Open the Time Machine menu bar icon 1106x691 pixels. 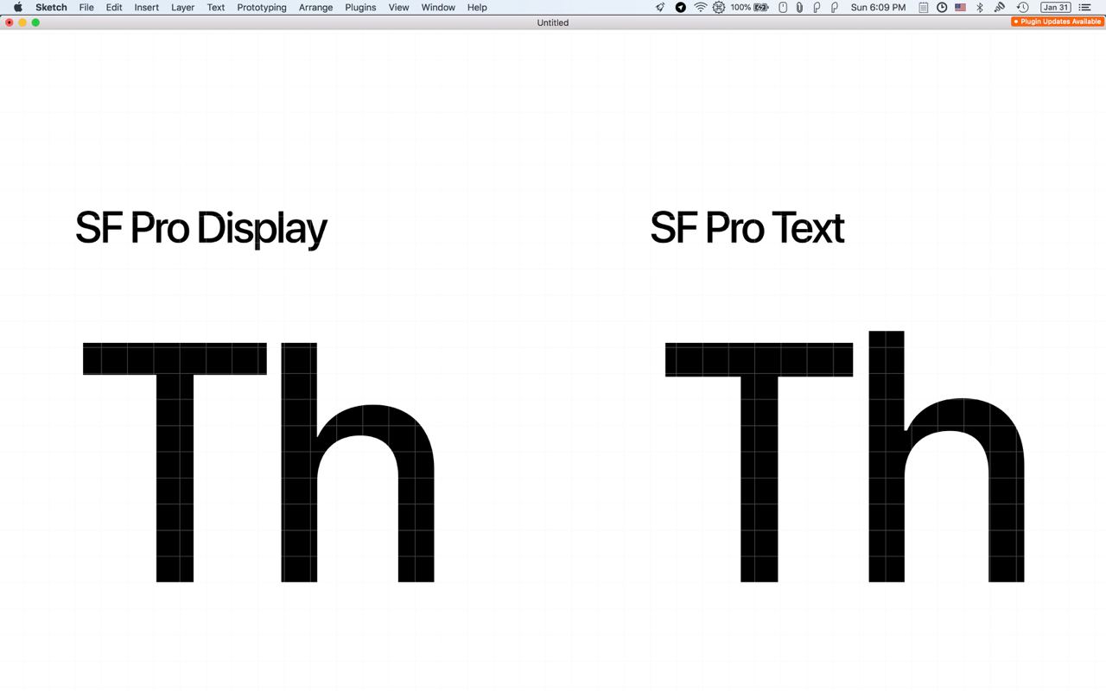(1022, 7)
